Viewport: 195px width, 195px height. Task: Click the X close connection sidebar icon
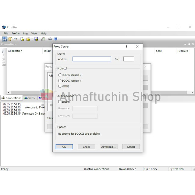coord(4,59)
